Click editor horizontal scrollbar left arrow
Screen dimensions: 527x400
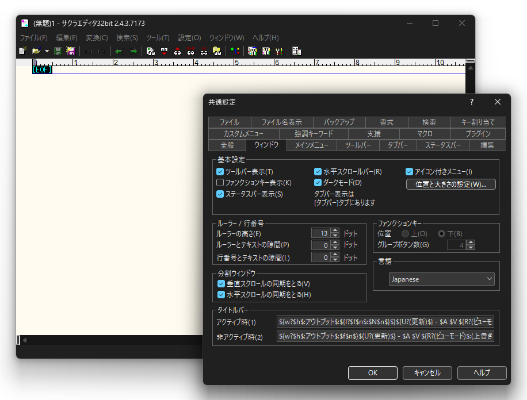(25, 340)
